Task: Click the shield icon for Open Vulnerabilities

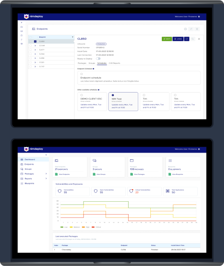Action: click(x=96, y=191)
